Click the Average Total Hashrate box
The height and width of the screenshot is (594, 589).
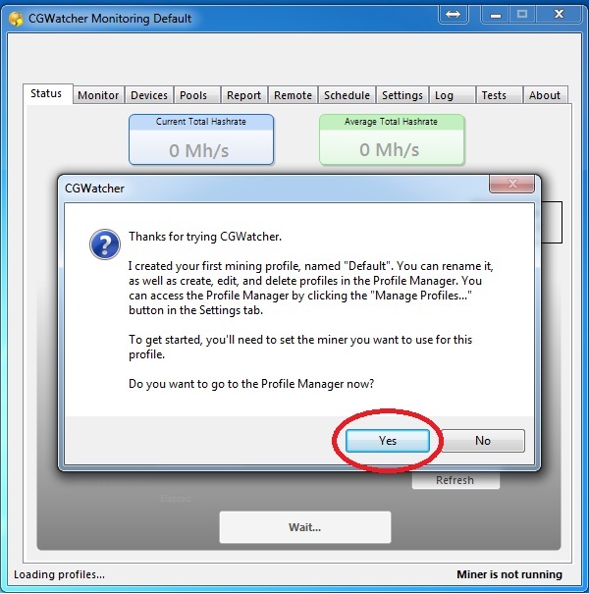[x=392, y=139]
